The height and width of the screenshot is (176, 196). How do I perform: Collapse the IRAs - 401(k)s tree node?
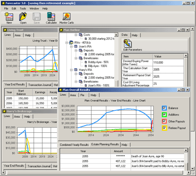[66, 43]
